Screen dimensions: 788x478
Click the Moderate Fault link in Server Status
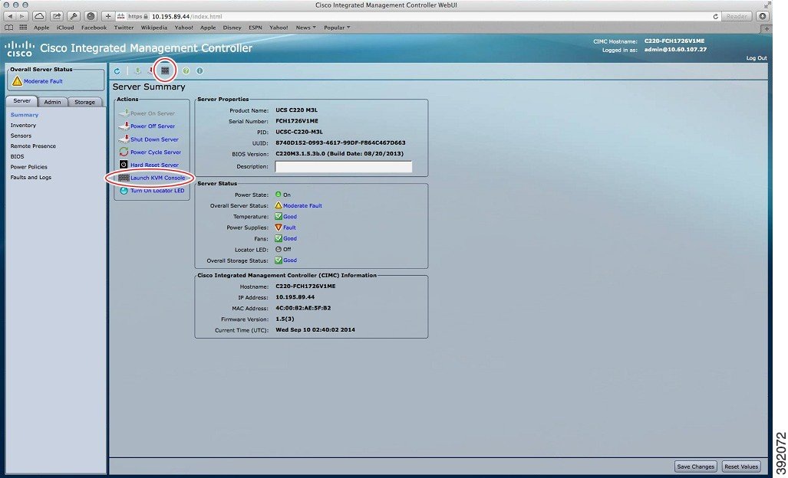(x=302, y=205)
